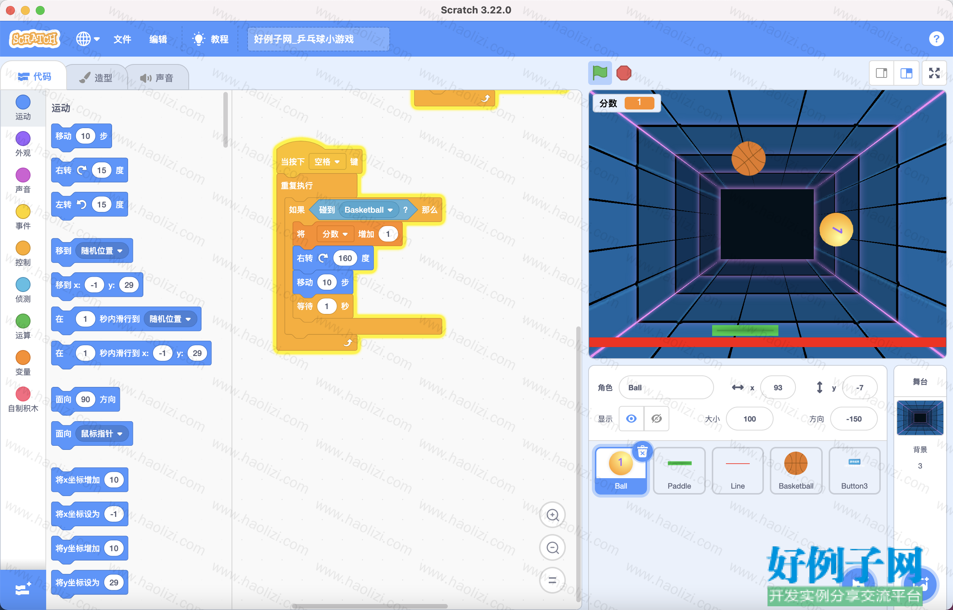
Task: Select 声音 block category
Action: (x=23, y=181)
